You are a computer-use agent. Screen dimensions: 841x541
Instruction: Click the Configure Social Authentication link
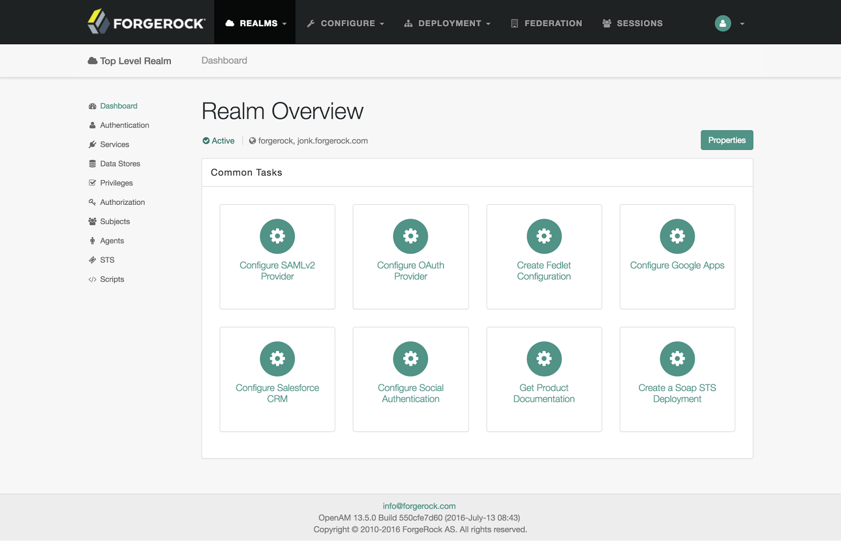tap(411, 393)
